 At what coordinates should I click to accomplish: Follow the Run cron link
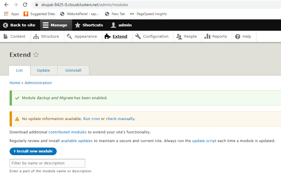[91, 119]
